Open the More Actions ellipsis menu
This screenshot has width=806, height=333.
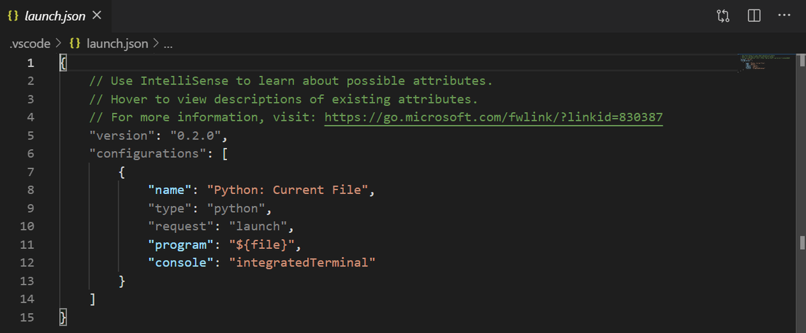[784, 15]
